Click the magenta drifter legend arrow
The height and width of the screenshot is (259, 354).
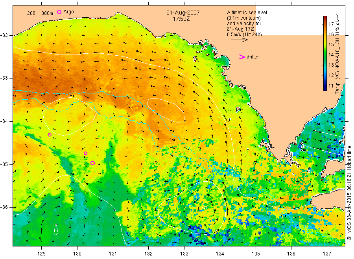[242, 57]
